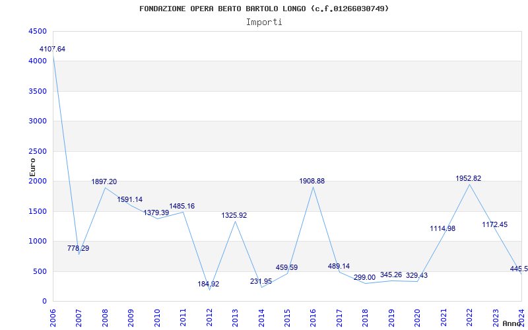Select the 3000 y-axis value
Screen dimensions: 528x330
click(x=36, y=121)
